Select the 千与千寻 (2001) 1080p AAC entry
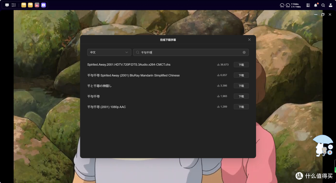The image size is (336, 183). click(106, 107)
